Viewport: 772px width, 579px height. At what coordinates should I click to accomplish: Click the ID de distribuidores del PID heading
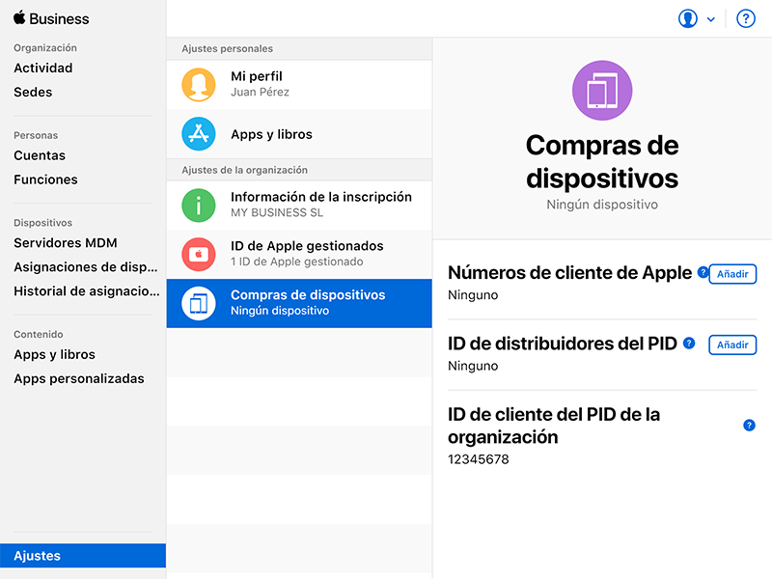(563, 344)
